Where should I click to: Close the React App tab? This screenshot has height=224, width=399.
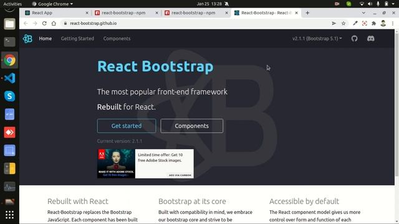87,12
